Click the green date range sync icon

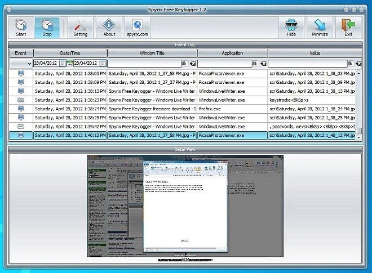coord(69,63)
